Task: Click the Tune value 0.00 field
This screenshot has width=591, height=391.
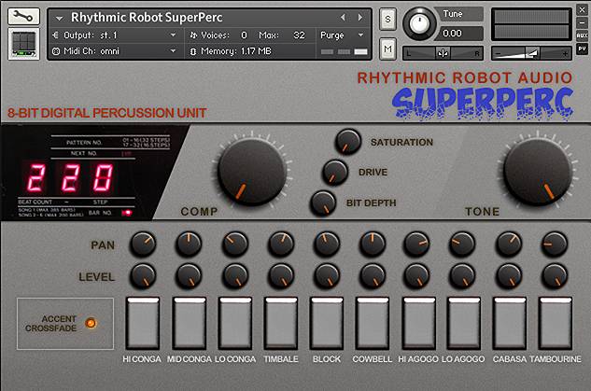Action: coord(459,34)
